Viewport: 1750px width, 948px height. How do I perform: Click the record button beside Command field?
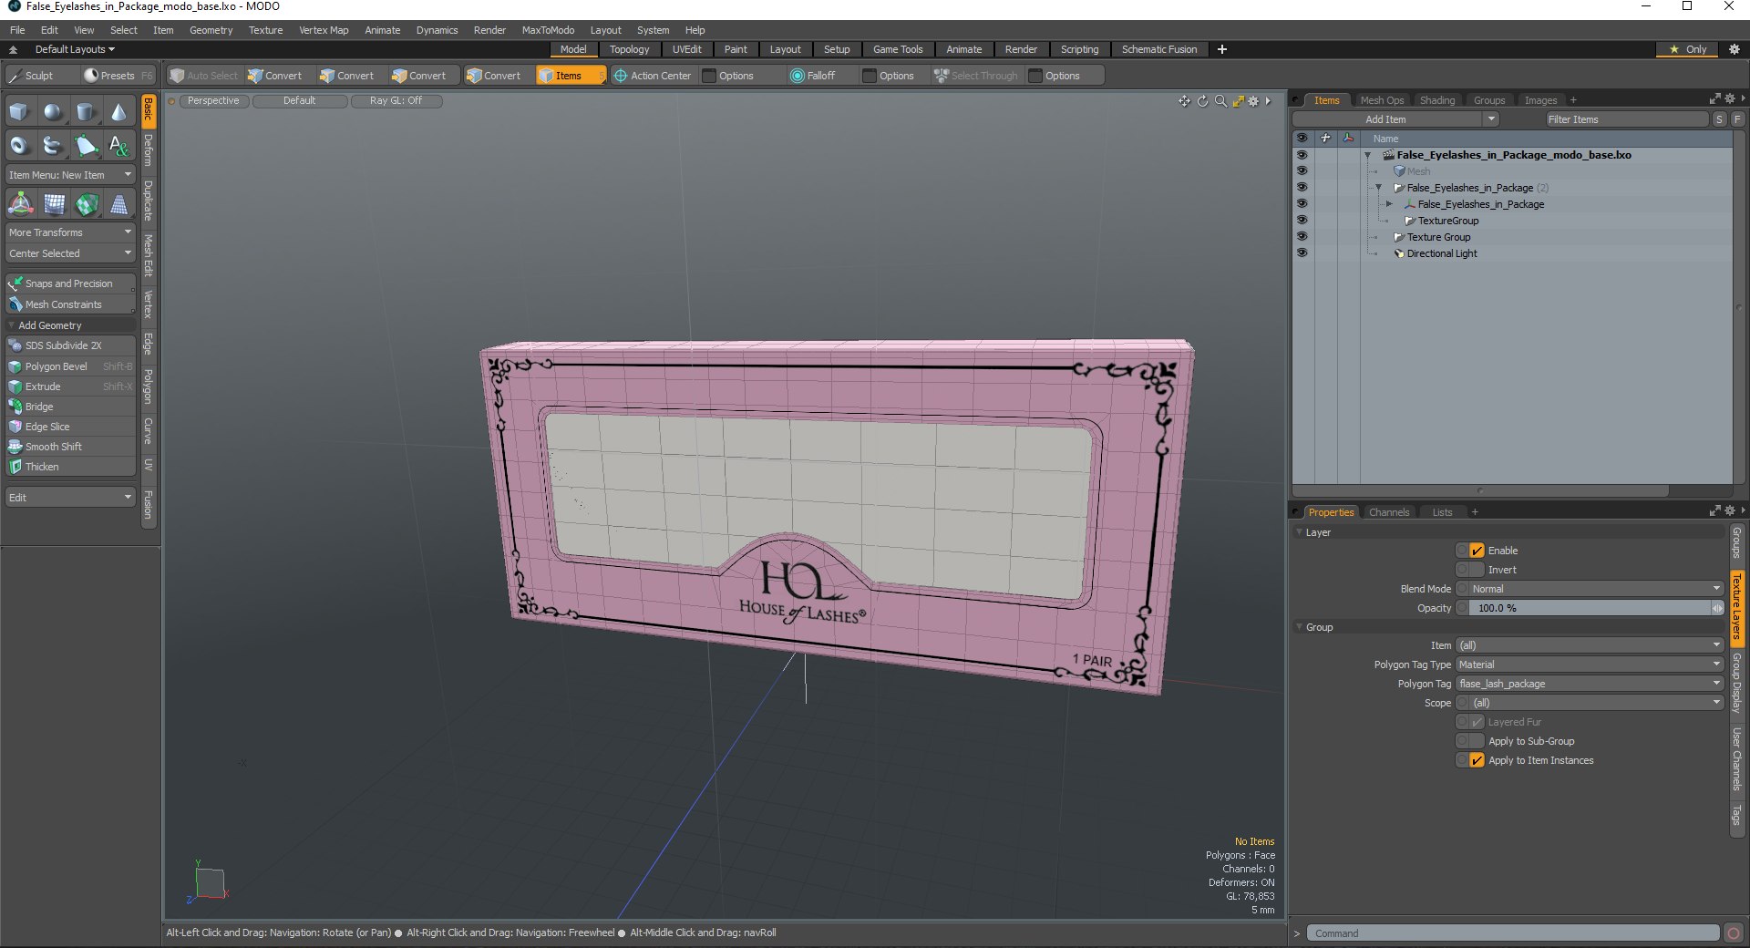click(x=1734, y=933)
